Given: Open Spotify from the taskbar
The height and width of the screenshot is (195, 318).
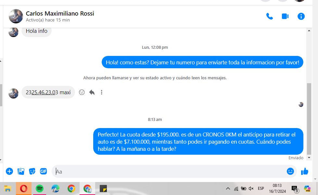Looking at the screenshot, I should (40, 188).
